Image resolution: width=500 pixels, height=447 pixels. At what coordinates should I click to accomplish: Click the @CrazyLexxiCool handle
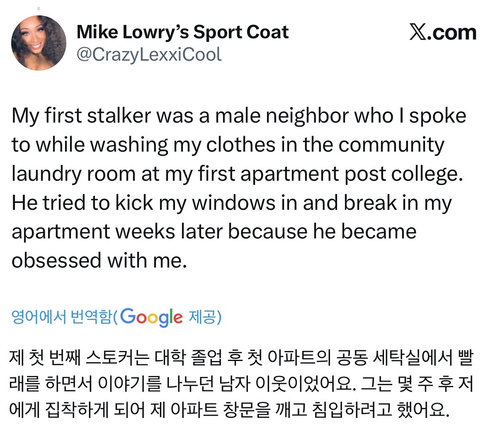[149, 55]
